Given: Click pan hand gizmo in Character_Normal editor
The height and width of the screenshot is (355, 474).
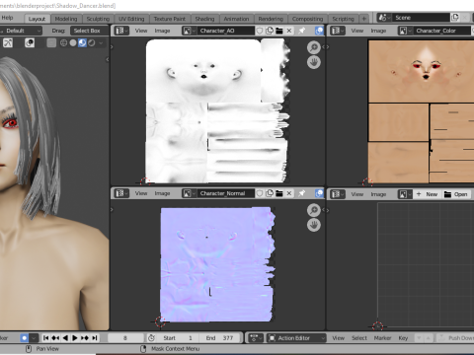Looking at the screenshot, I should [314, 225].
